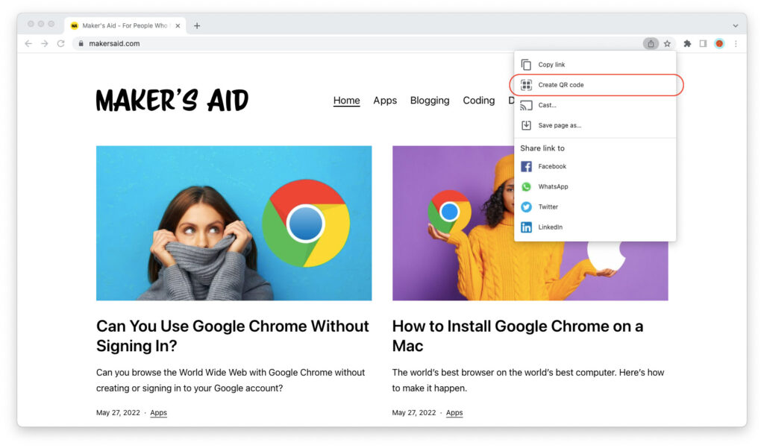Click the browser back arrow
This screenshot has height=448, width=764.
tap(28, 43)
